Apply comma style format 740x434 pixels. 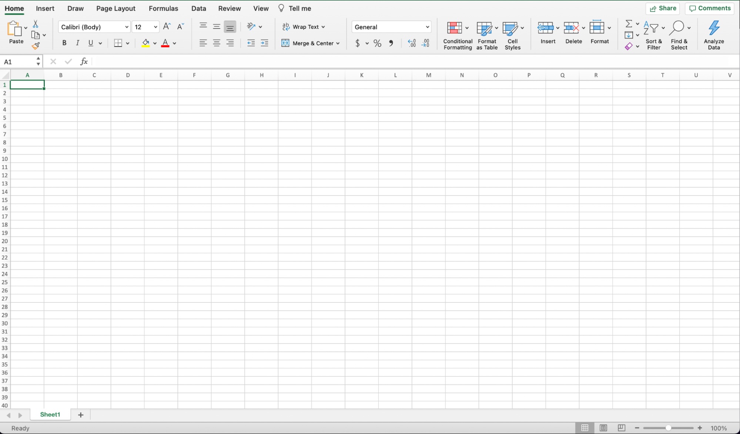[391, 43]
